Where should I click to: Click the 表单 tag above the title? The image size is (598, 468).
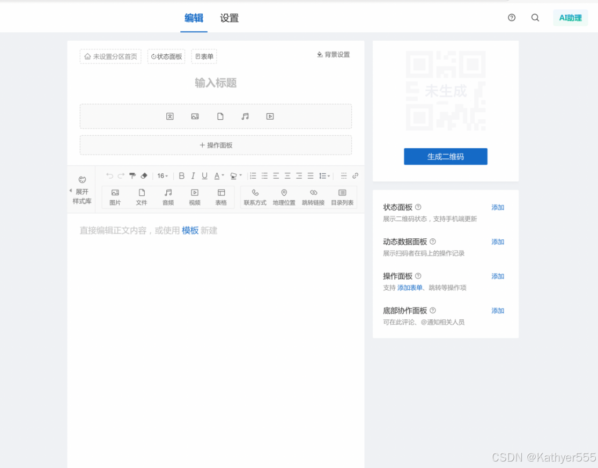point(204,56)
